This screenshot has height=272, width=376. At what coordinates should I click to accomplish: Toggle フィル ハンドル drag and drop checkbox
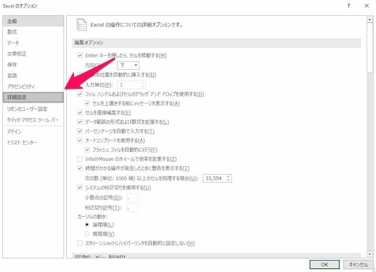coord(80,94)
